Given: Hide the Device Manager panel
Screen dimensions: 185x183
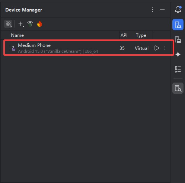Looking at the screenshot, I should [x=162, y=10].
